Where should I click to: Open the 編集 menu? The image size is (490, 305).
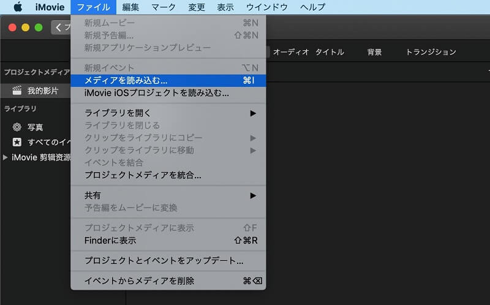coord(130,7)
